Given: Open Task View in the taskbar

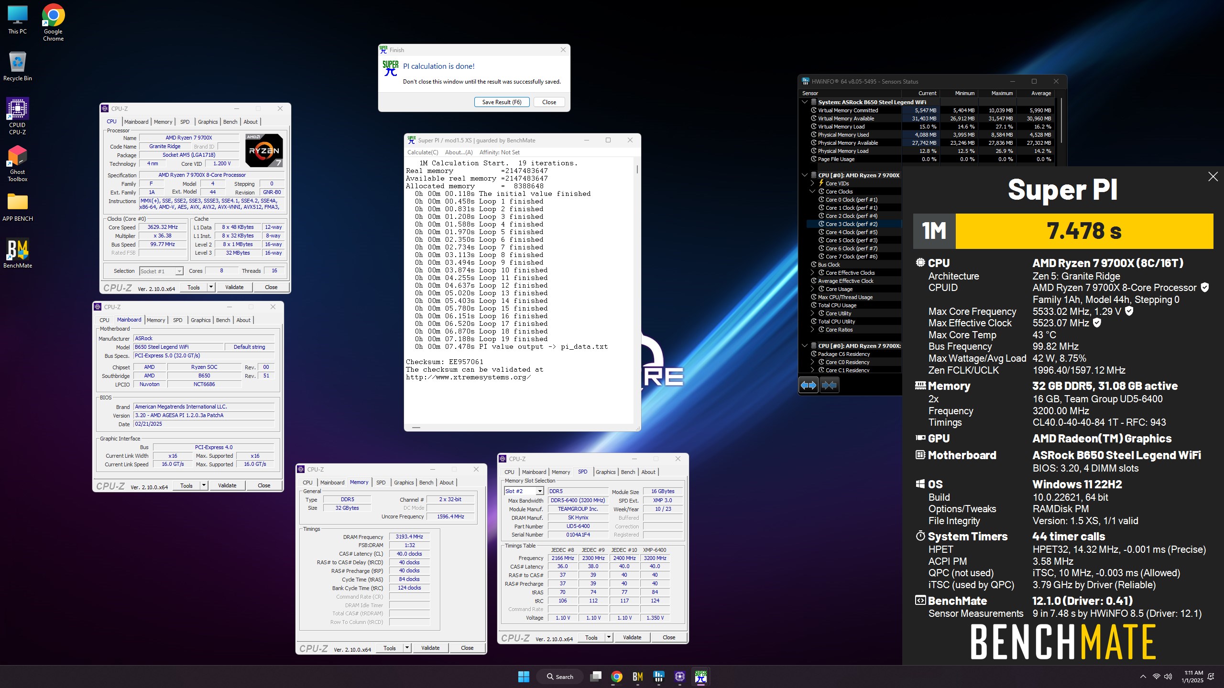Looking at the screenshot, I should click(x=595, y=677).
